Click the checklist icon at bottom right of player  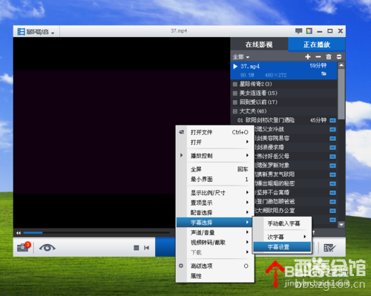pyautogui.click(x=329, y=248)
